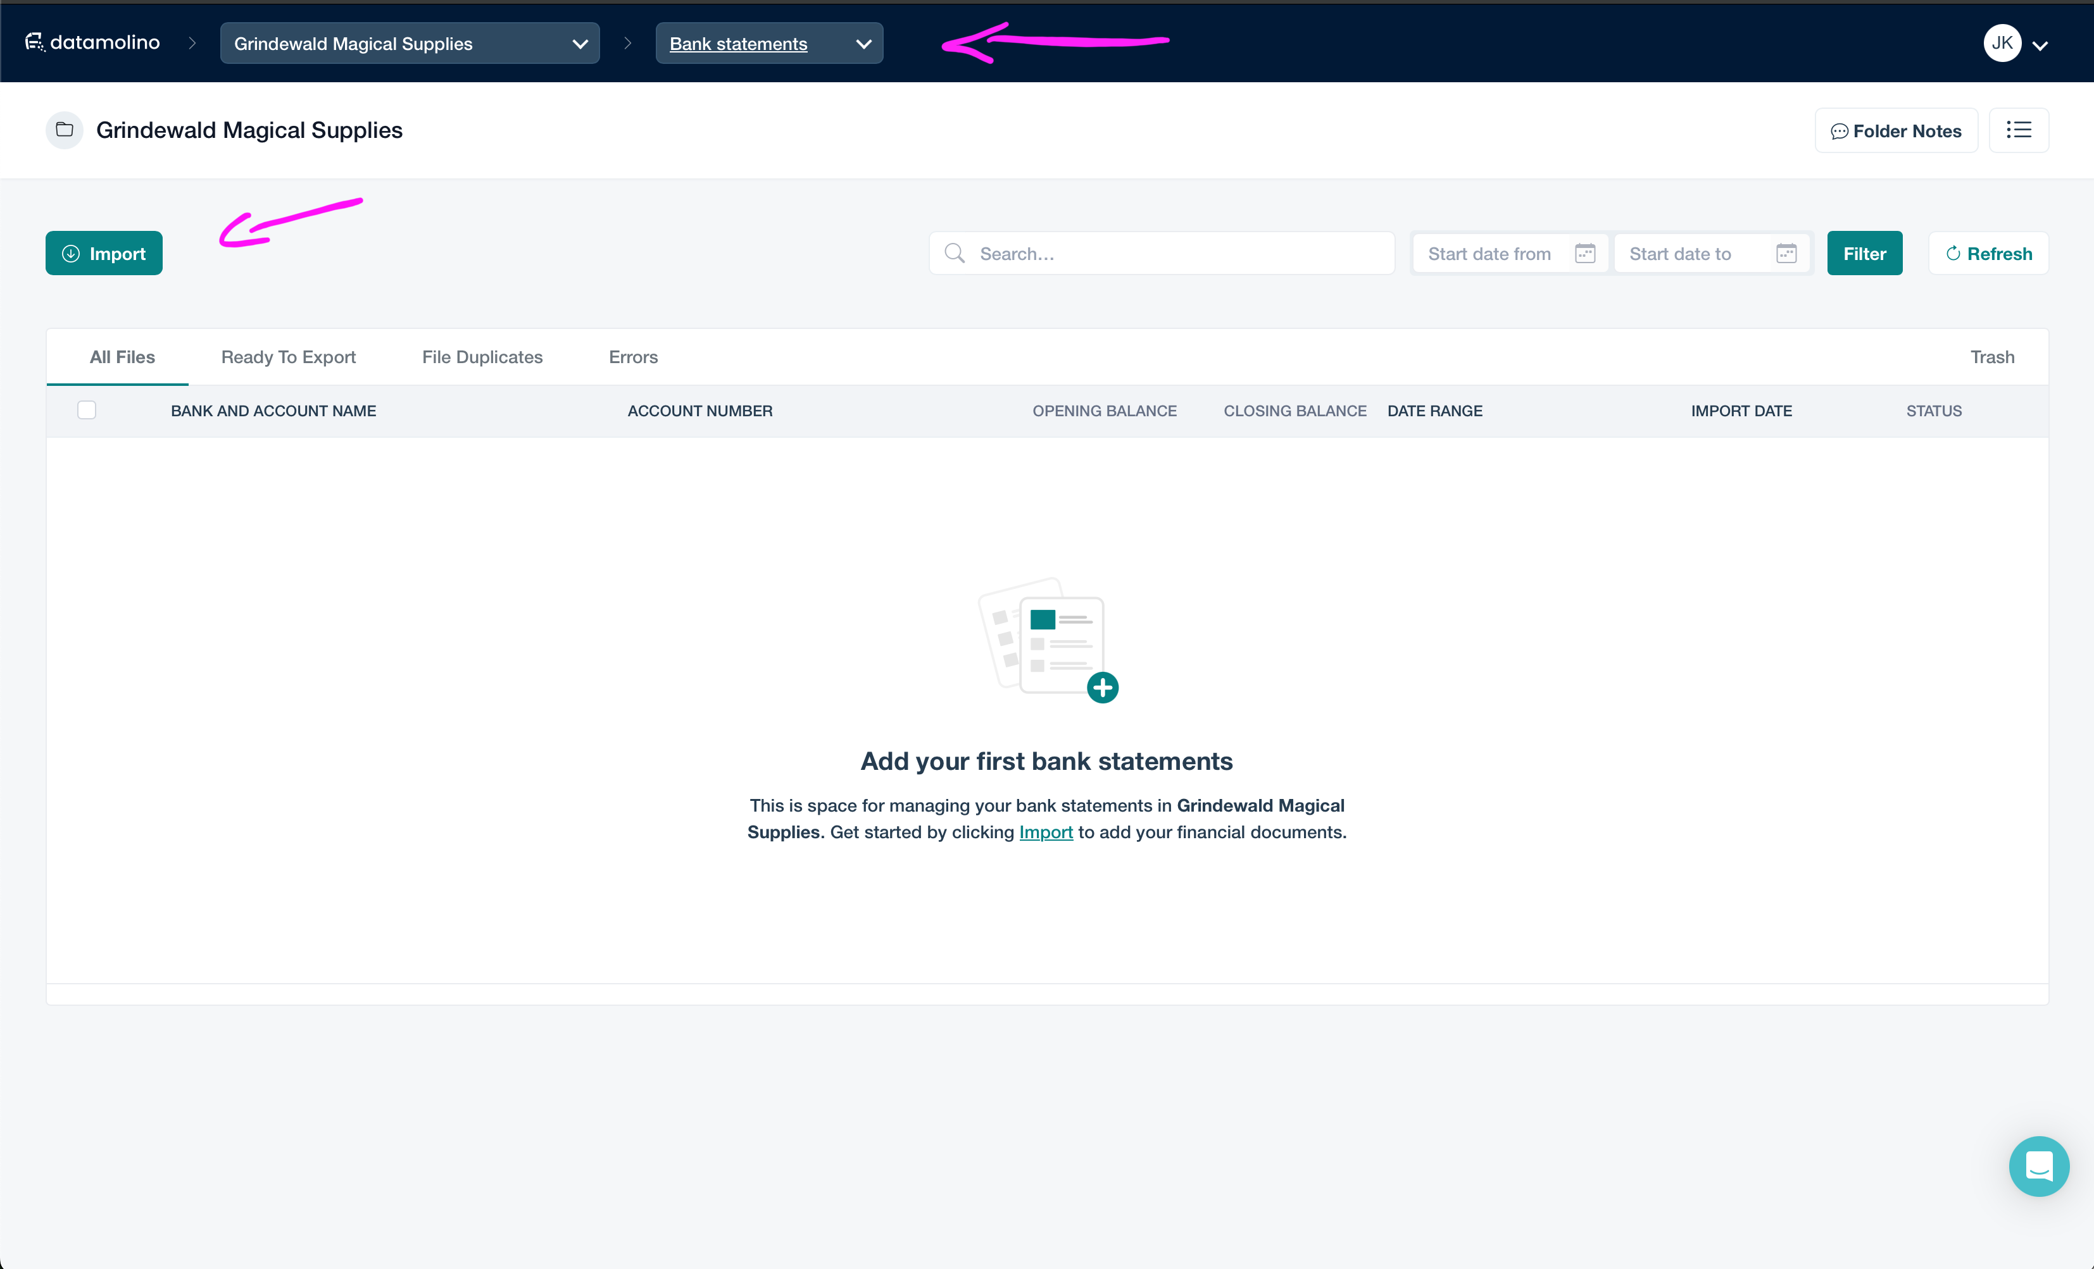
Task: Click the search magnifier icon
Action: tap(955, 253)
